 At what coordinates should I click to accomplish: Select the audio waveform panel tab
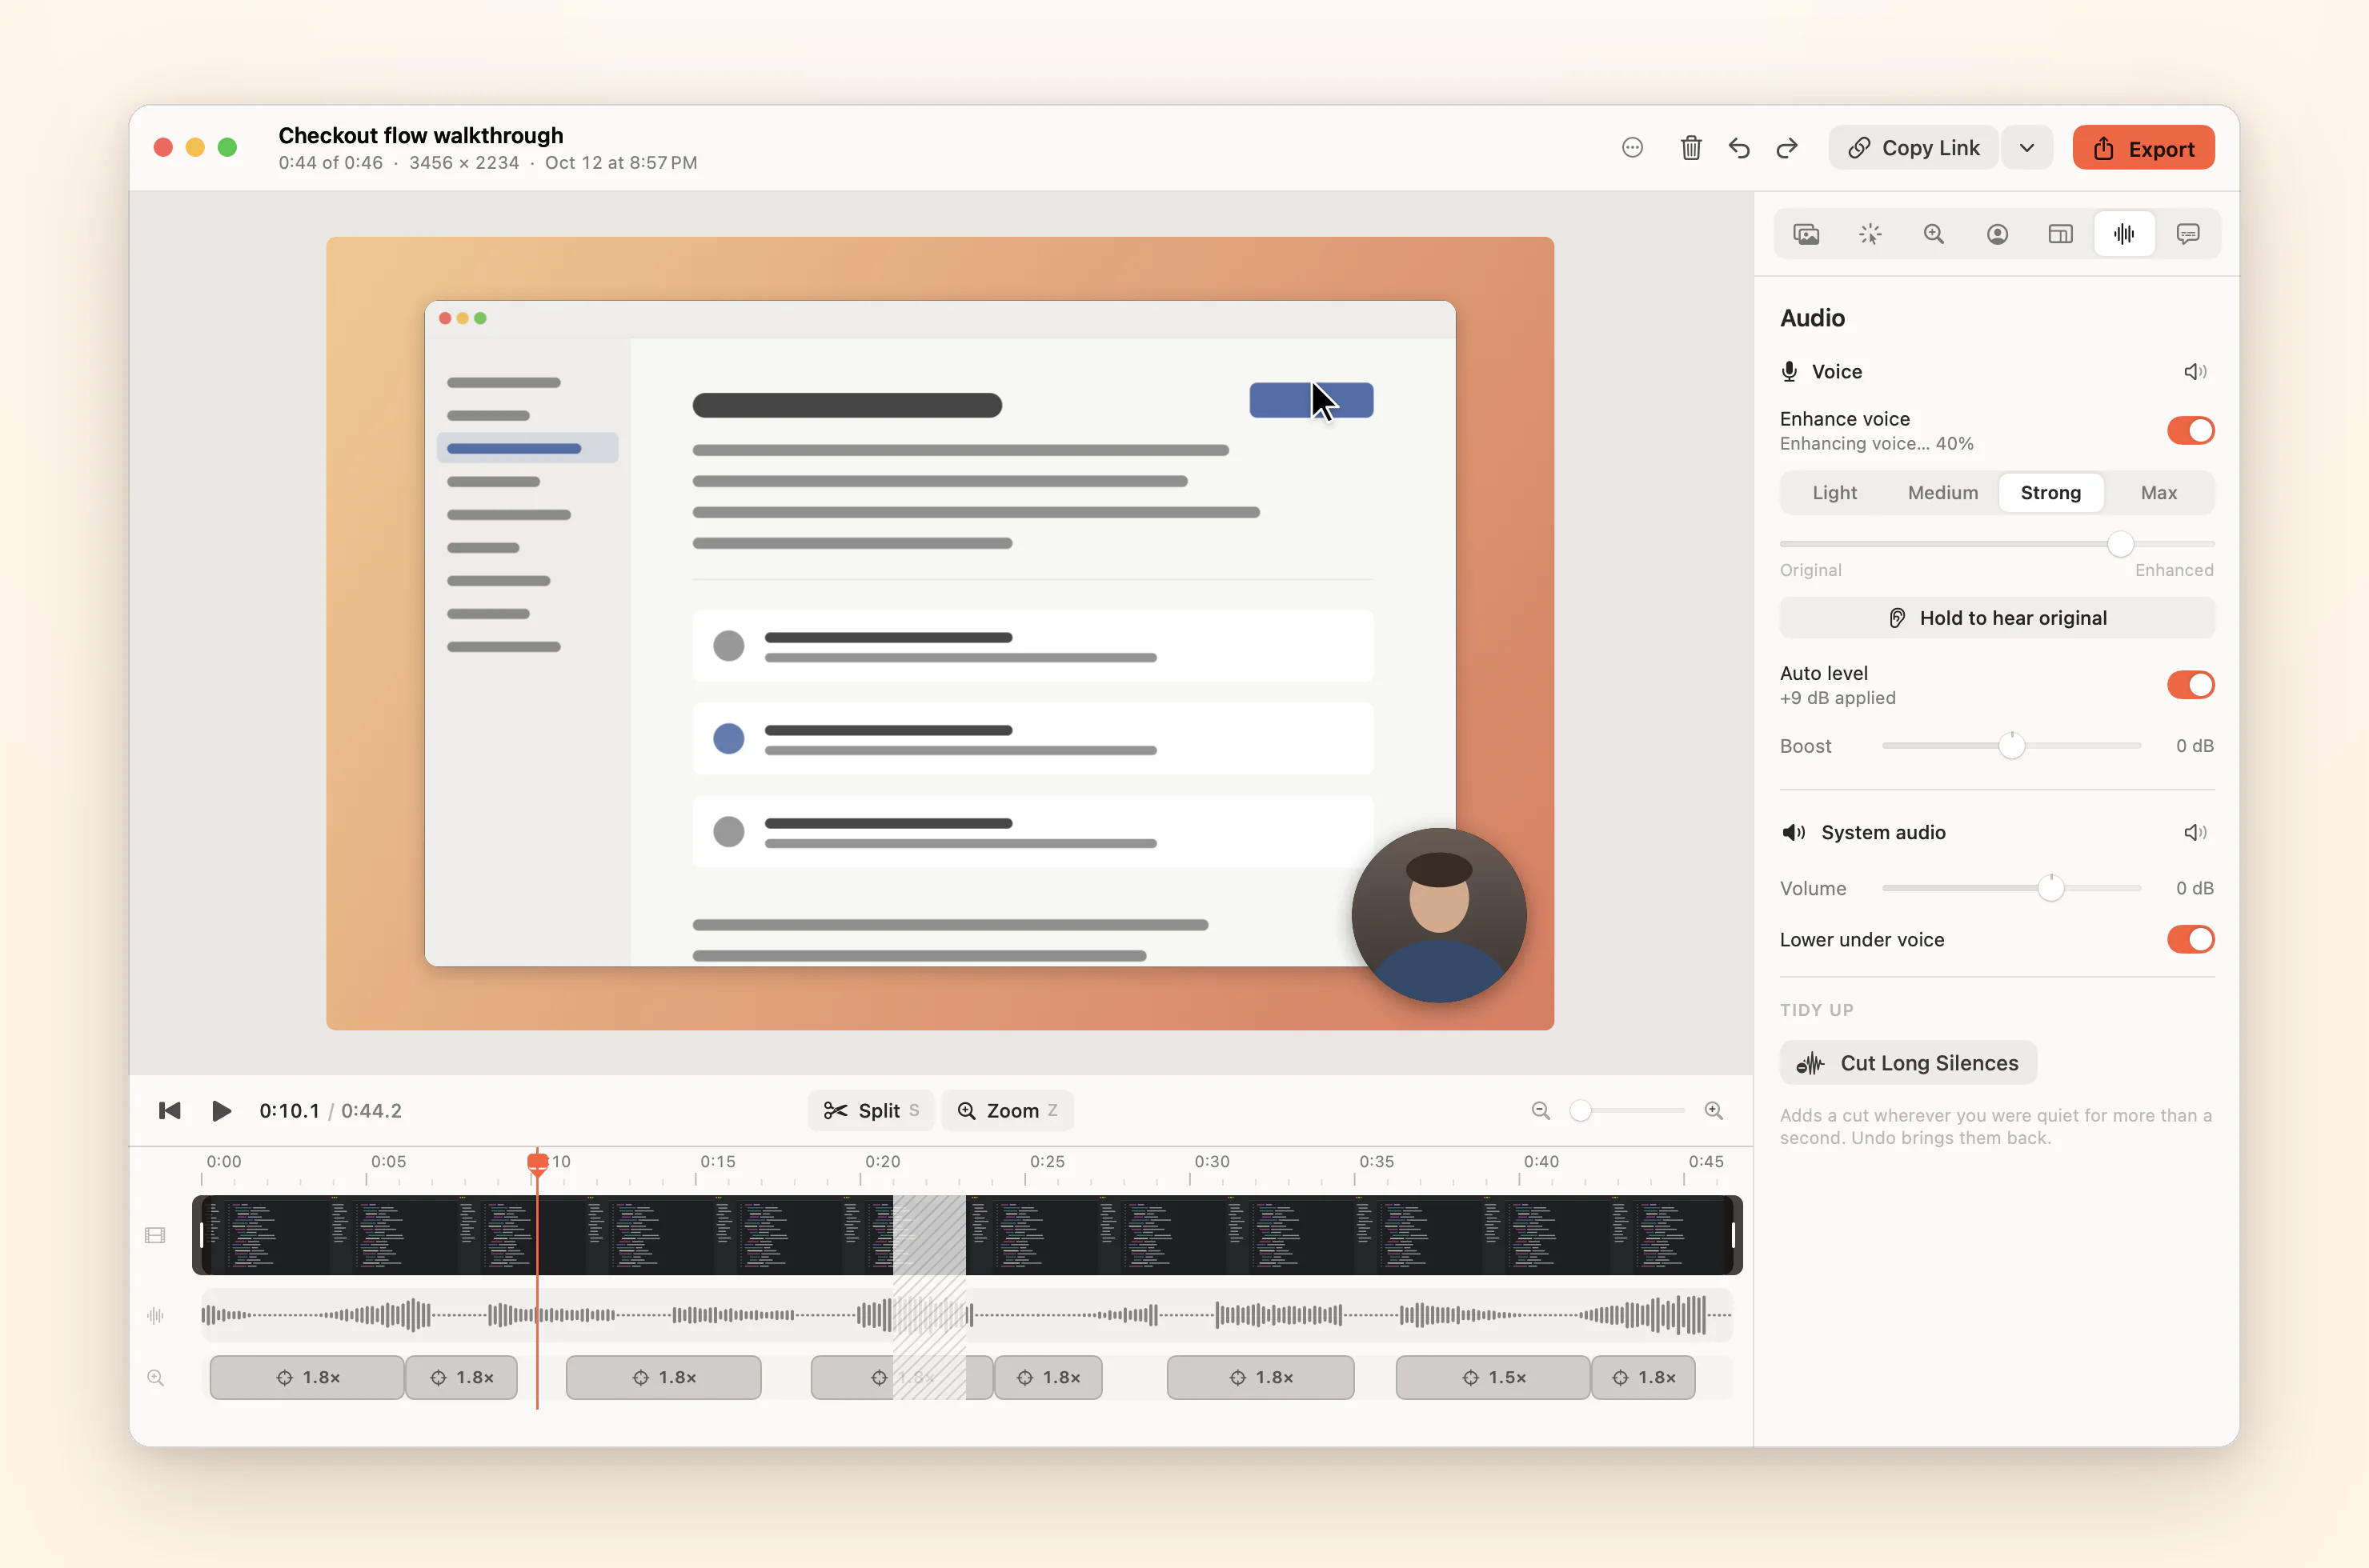(2124, 234)
